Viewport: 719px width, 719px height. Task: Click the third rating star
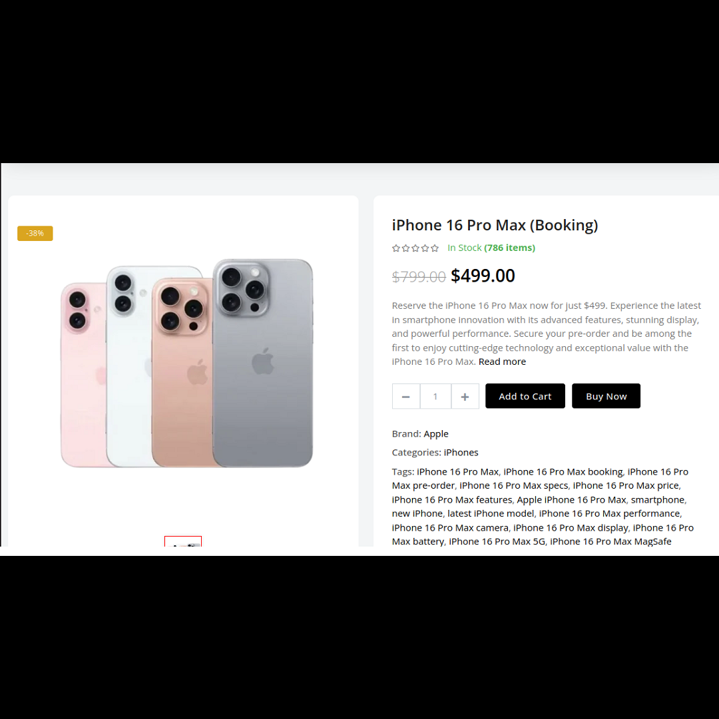click(415, 248)
